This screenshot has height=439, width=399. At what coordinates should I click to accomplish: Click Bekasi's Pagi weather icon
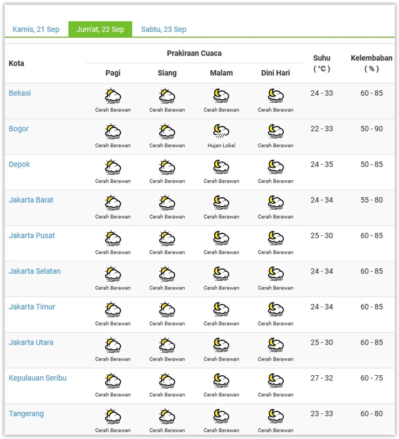pyautogui.click(x=113, y=96)
